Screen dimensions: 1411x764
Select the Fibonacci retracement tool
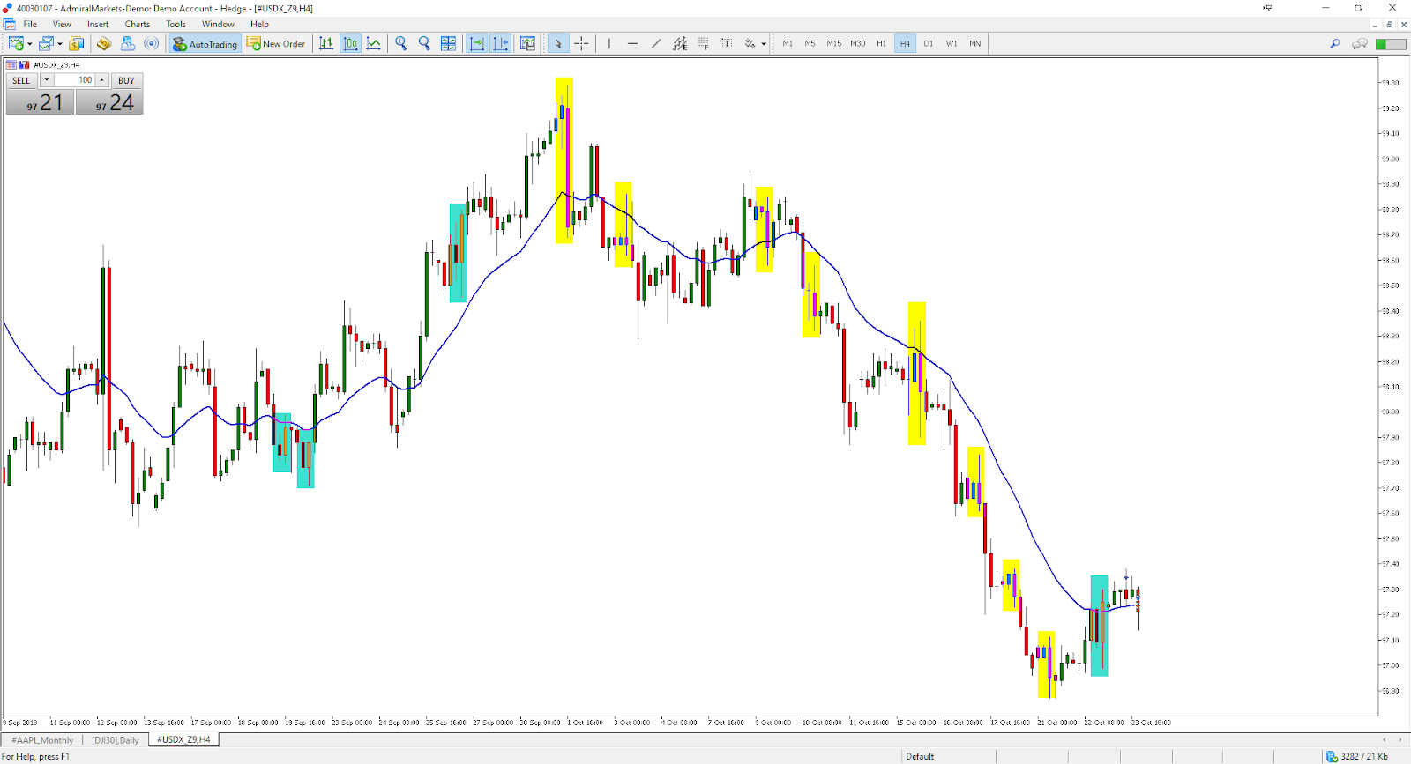pos(703,43)
